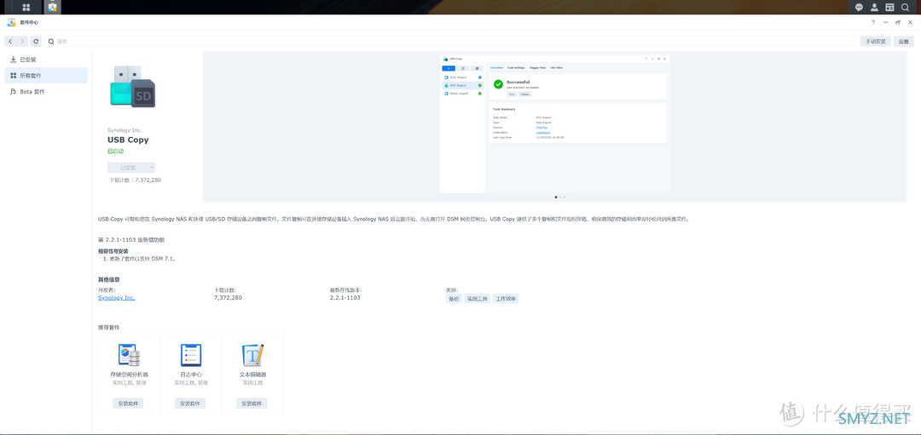This screenshot has width=921, height=435.
Task: Select 已安装 in the sidebar
Action: point(46,60)
